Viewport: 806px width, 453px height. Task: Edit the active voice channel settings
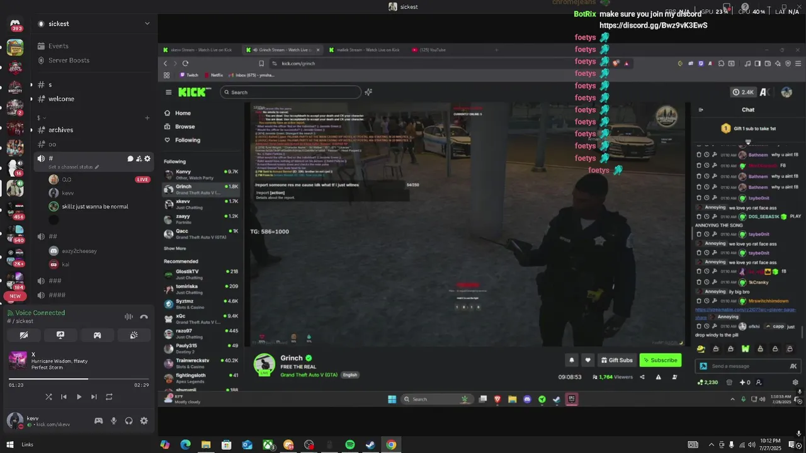[147, 159]
